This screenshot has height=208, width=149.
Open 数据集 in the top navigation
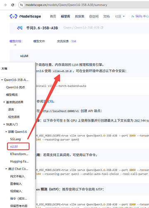click(x=79, y=16)
